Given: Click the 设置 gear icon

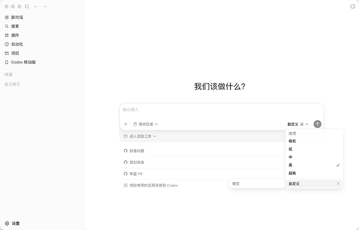Looking at the screenshot, I should (7, 223).
